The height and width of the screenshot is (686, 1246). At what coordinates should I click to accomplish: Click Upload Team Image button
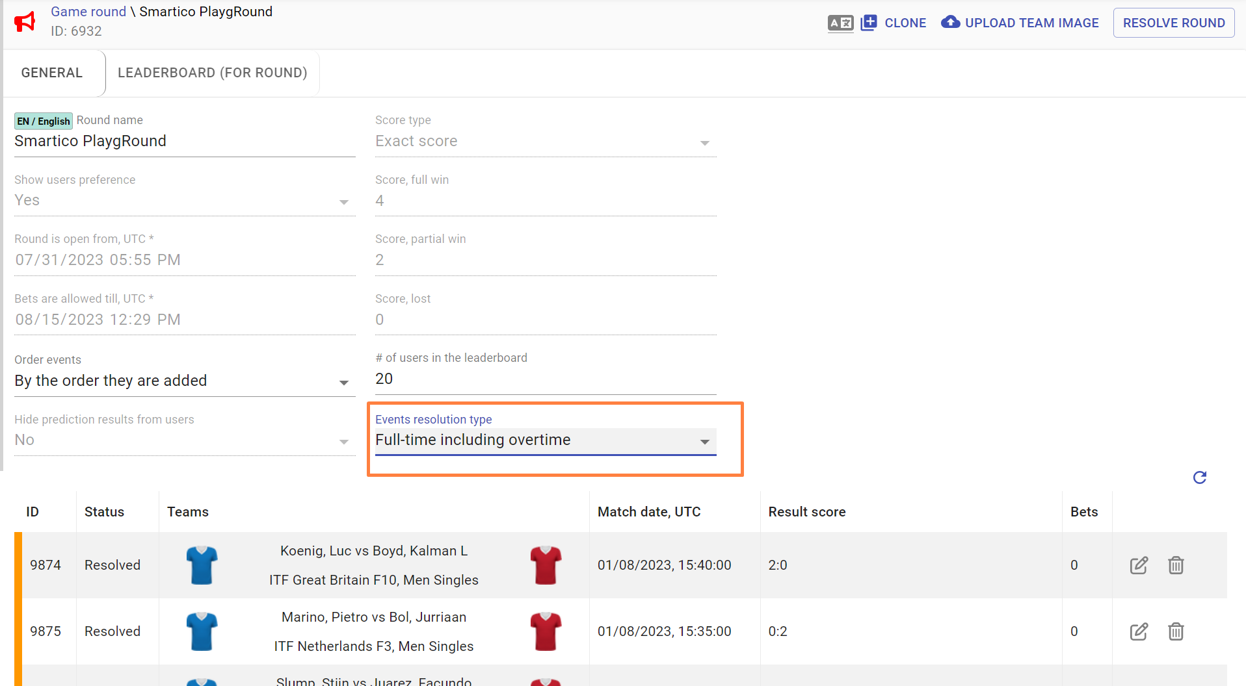[x=1020, y=23]
